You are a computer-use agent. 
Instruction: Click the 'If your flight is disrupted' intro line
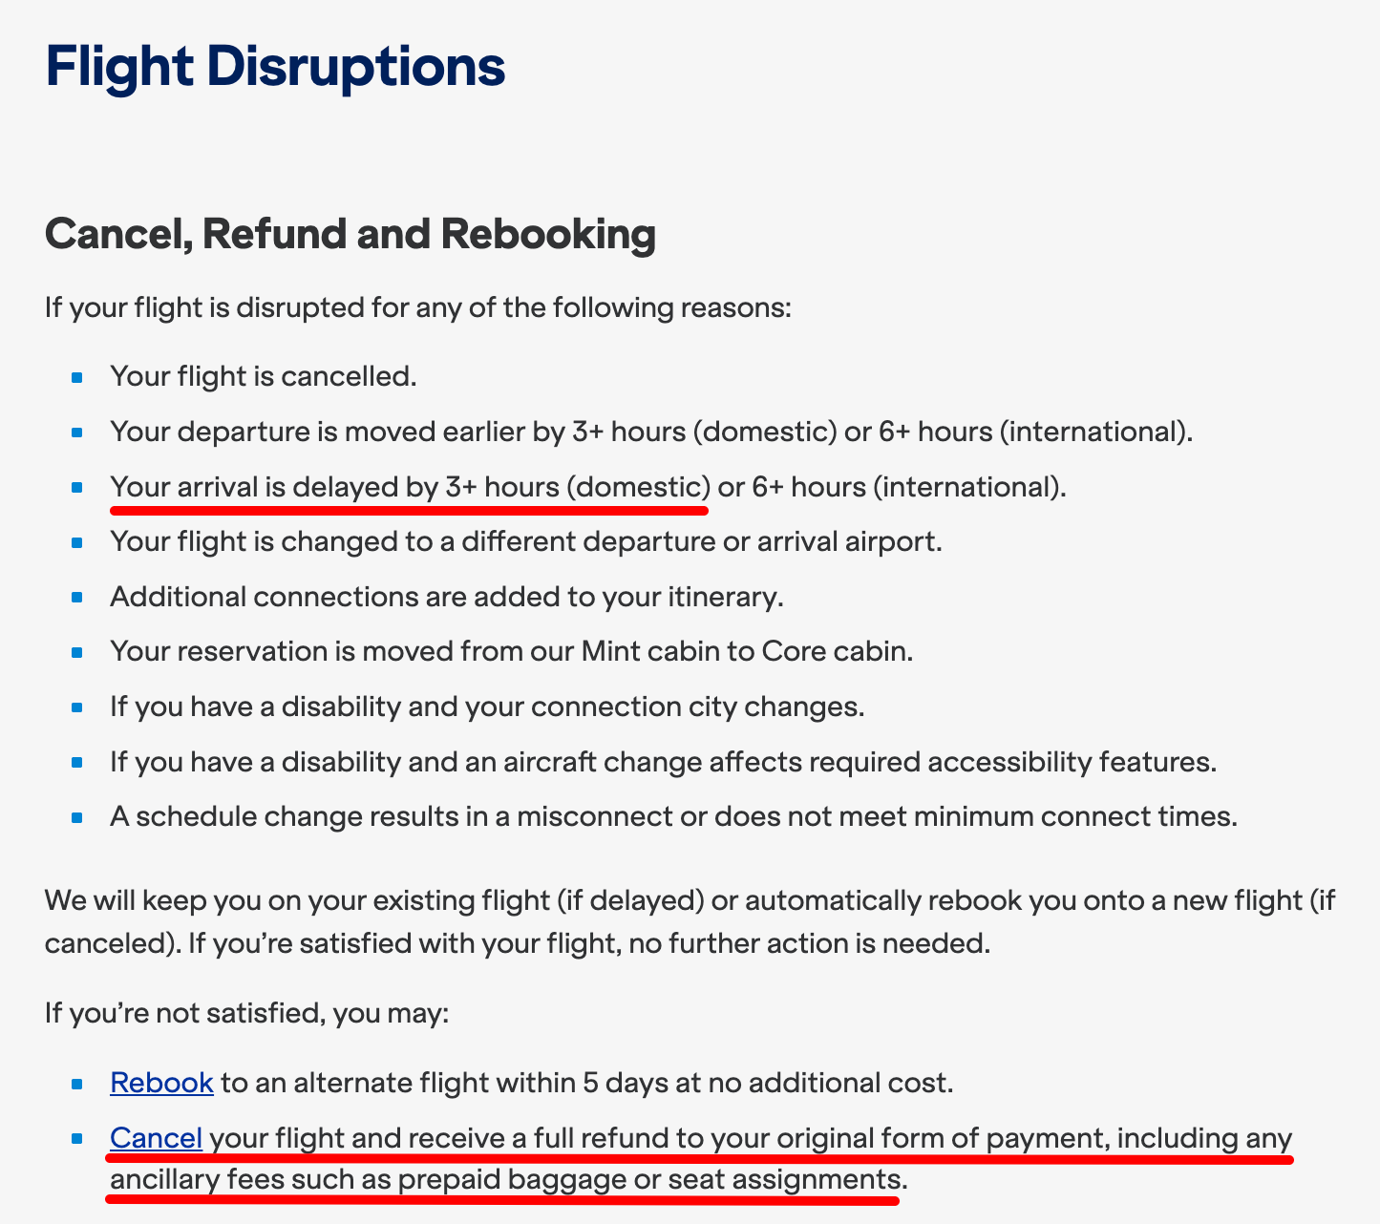[417, 308]
